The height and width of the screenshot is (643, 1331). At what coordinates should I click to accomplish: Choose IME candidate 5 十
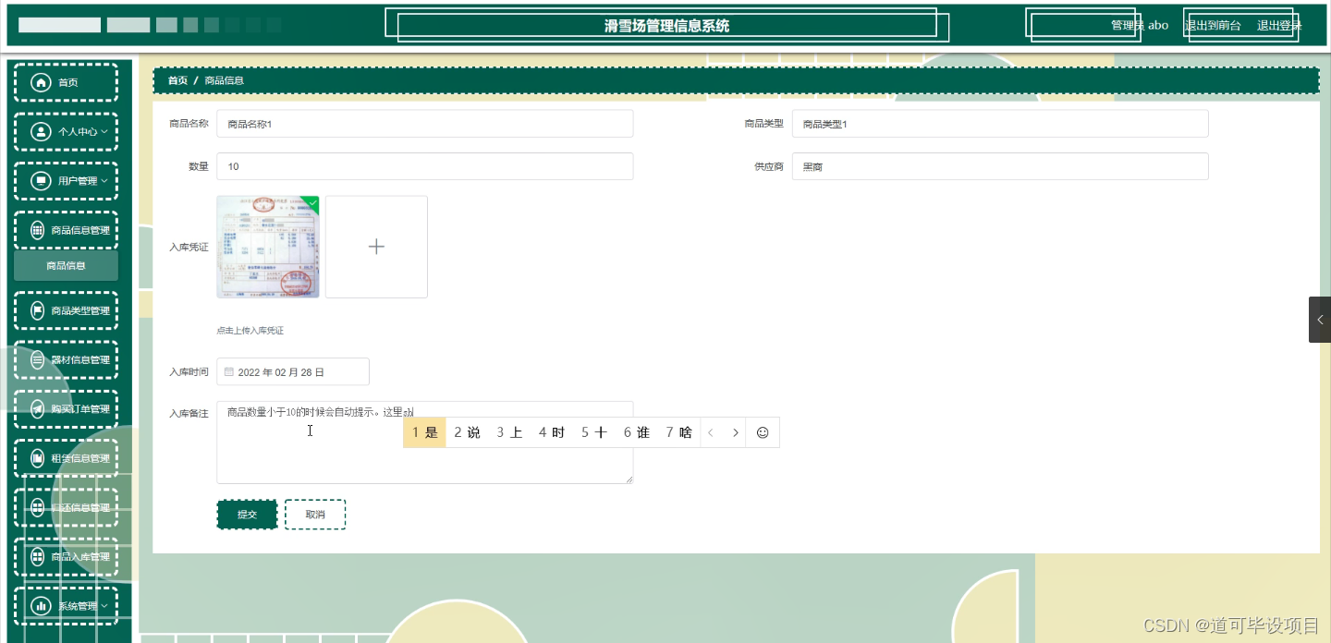coord(594,432)
